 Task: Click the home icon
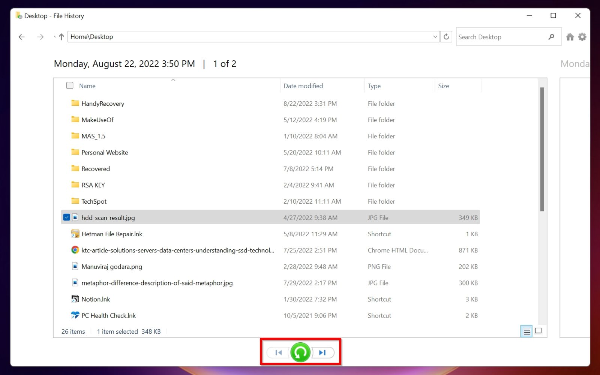[570, 36]
